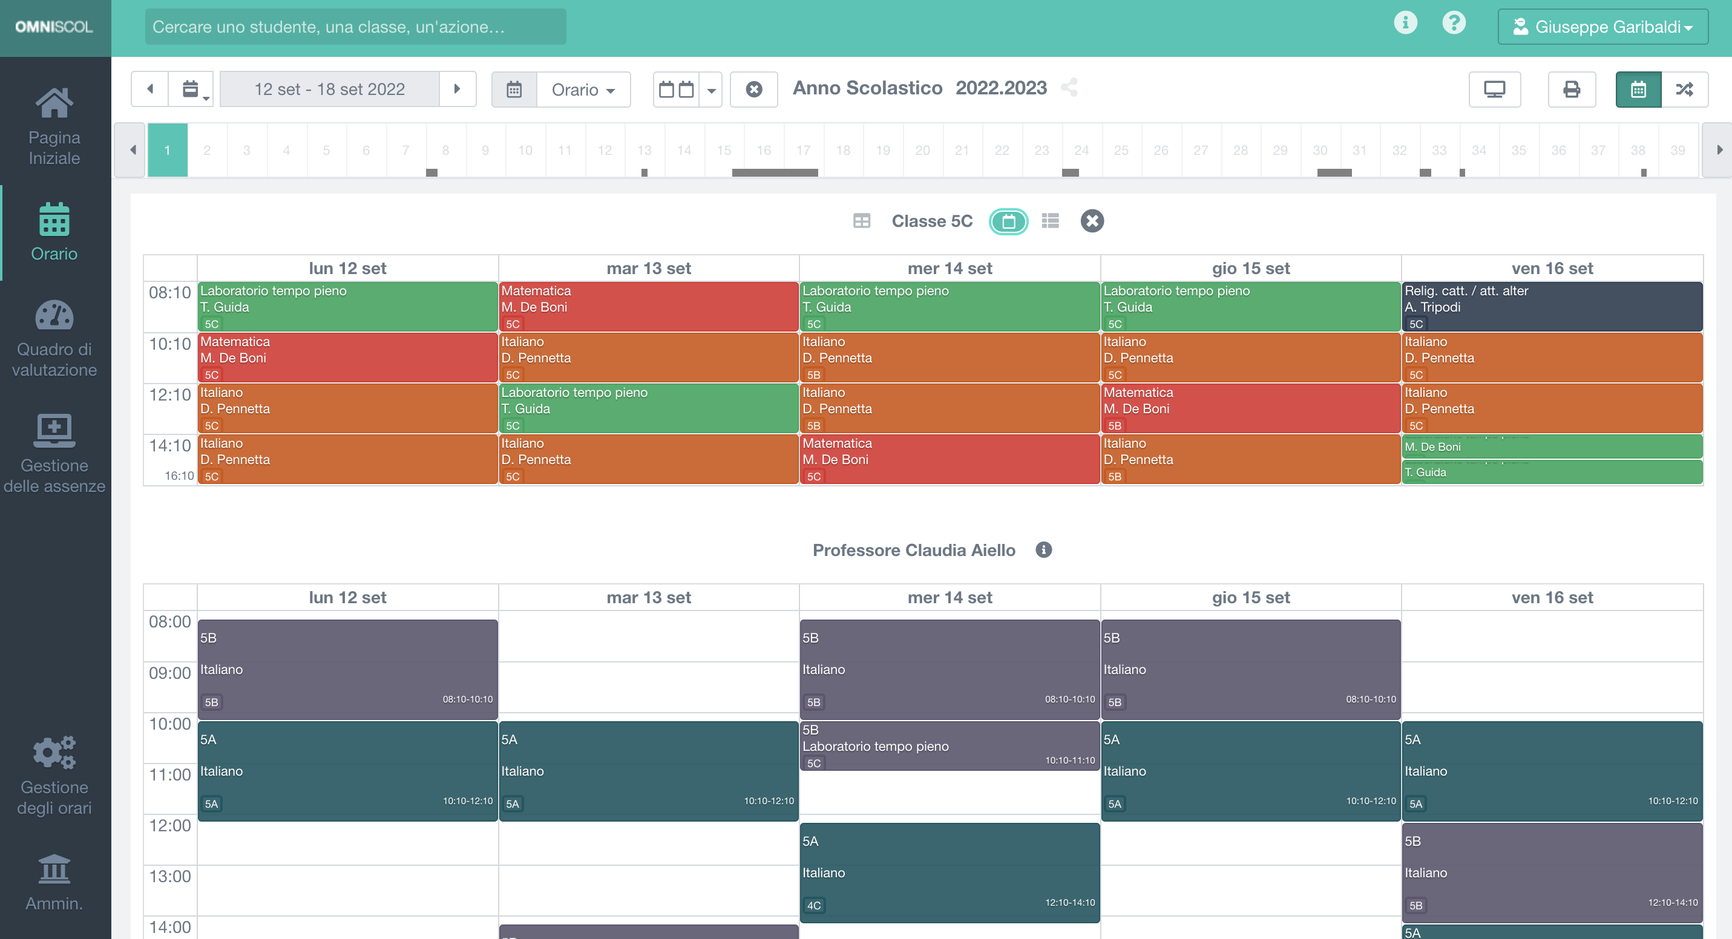The height and width of the screenshot is (939, 1732).
Task: Select week 17 in week timeline
Action: (803, 151)
